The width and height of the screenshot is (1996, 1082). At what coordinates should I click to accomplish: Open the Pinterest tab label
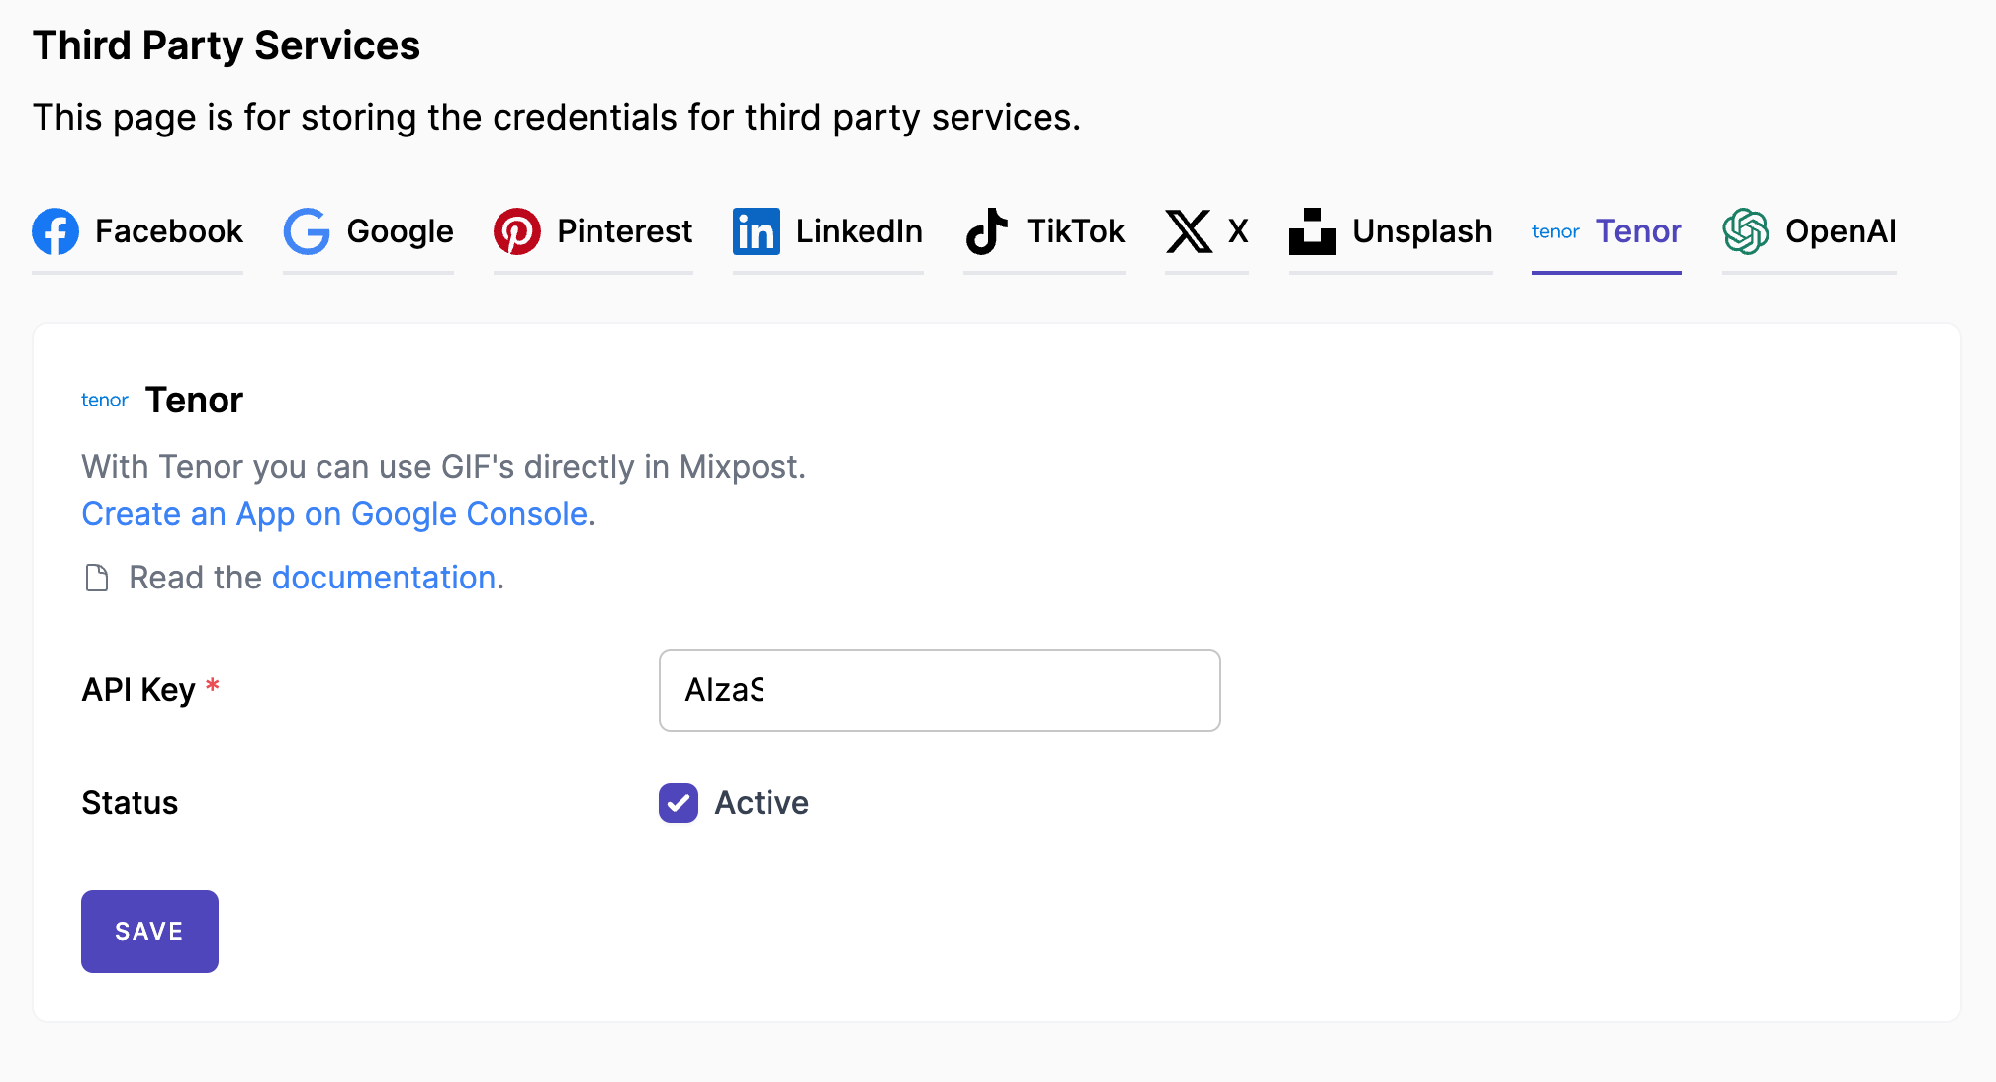point(625,231)
